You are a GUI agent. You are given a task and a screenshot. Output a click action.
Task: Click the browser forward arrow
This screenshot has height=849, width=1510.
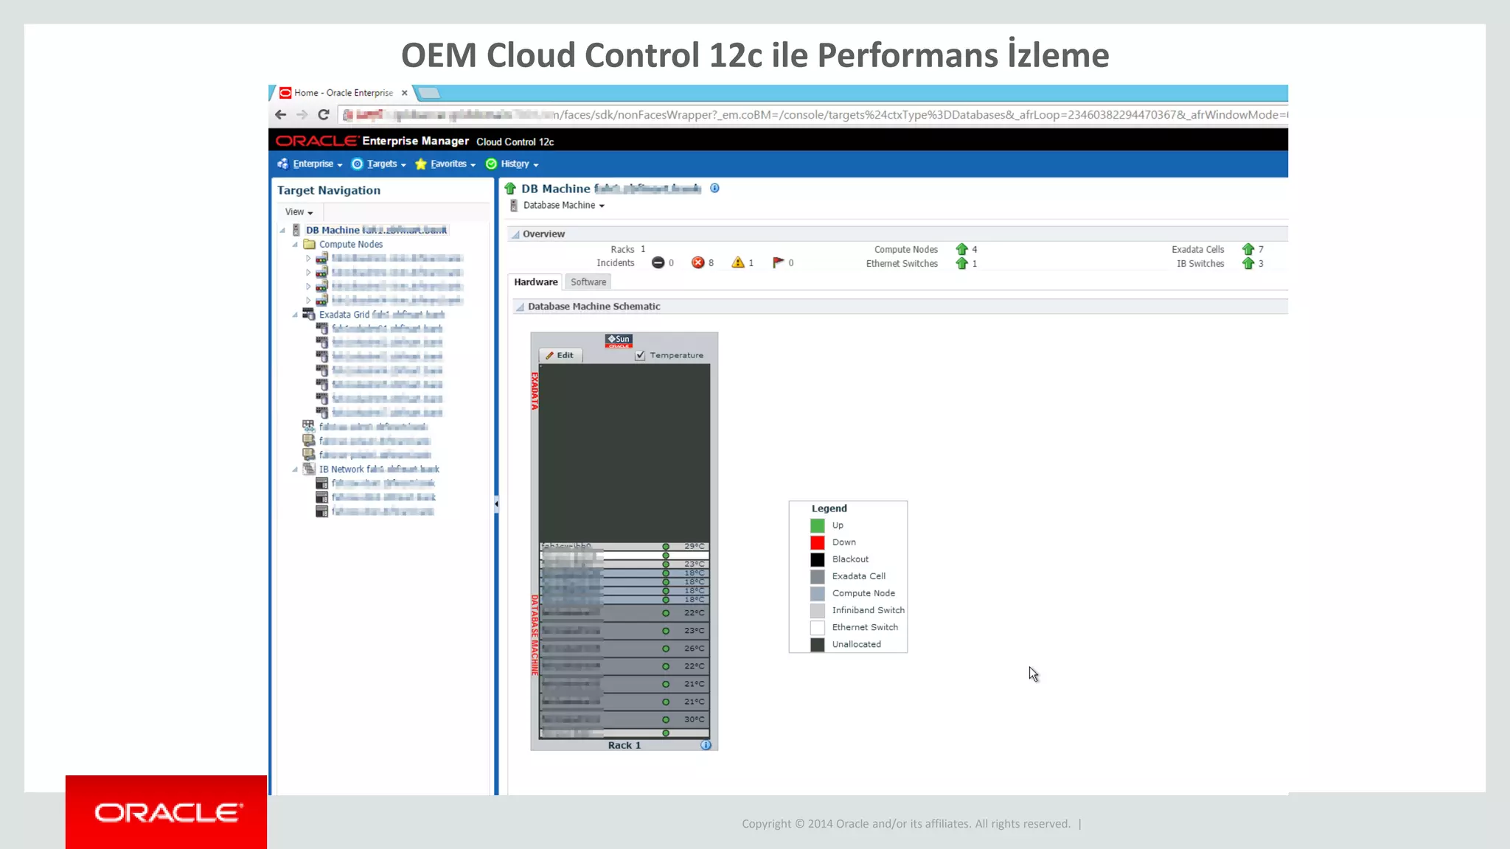(302, 114)
